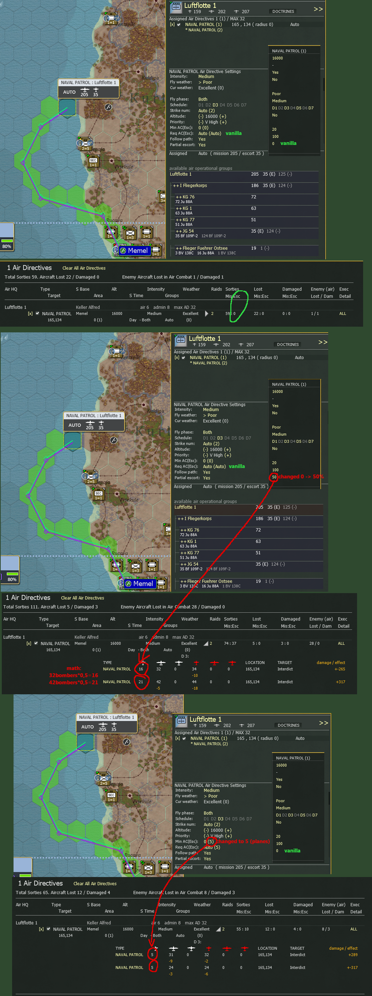Image resolution: width=372 pixels, height=996 pixels.
Task: Click the fighter count icon beside 159, first screenshot
Action: point(190,12)
